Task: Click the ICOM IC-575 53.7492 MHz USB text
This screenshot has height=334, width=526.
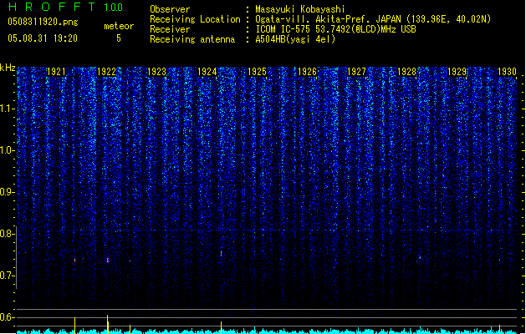Action: coord(336,29)
